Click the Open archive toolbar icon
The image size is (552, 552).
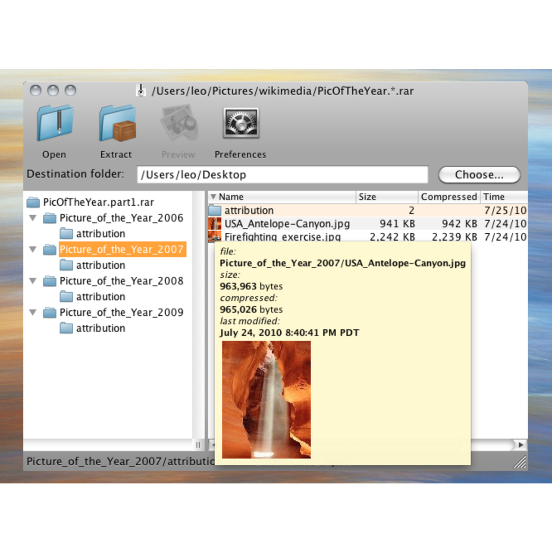pyautogui.click(x=55, y=124)
